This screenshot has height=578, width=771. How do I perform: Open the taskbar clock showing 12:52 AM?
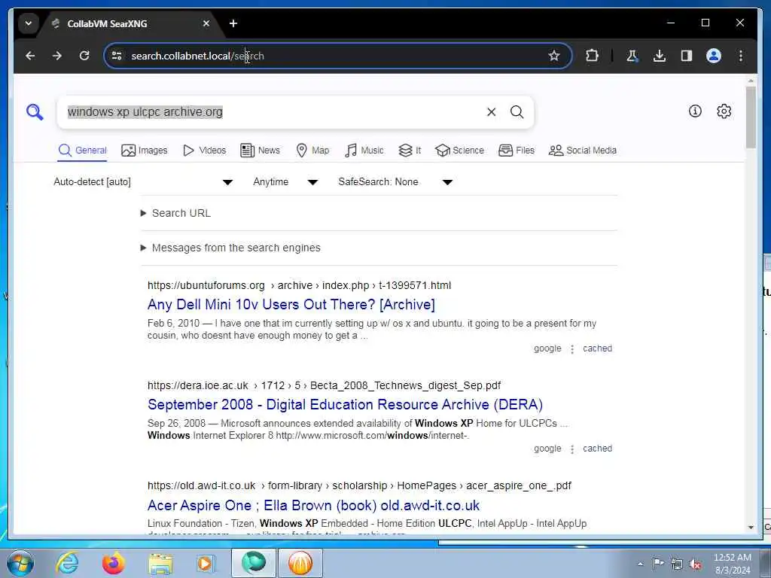point(733,564)
